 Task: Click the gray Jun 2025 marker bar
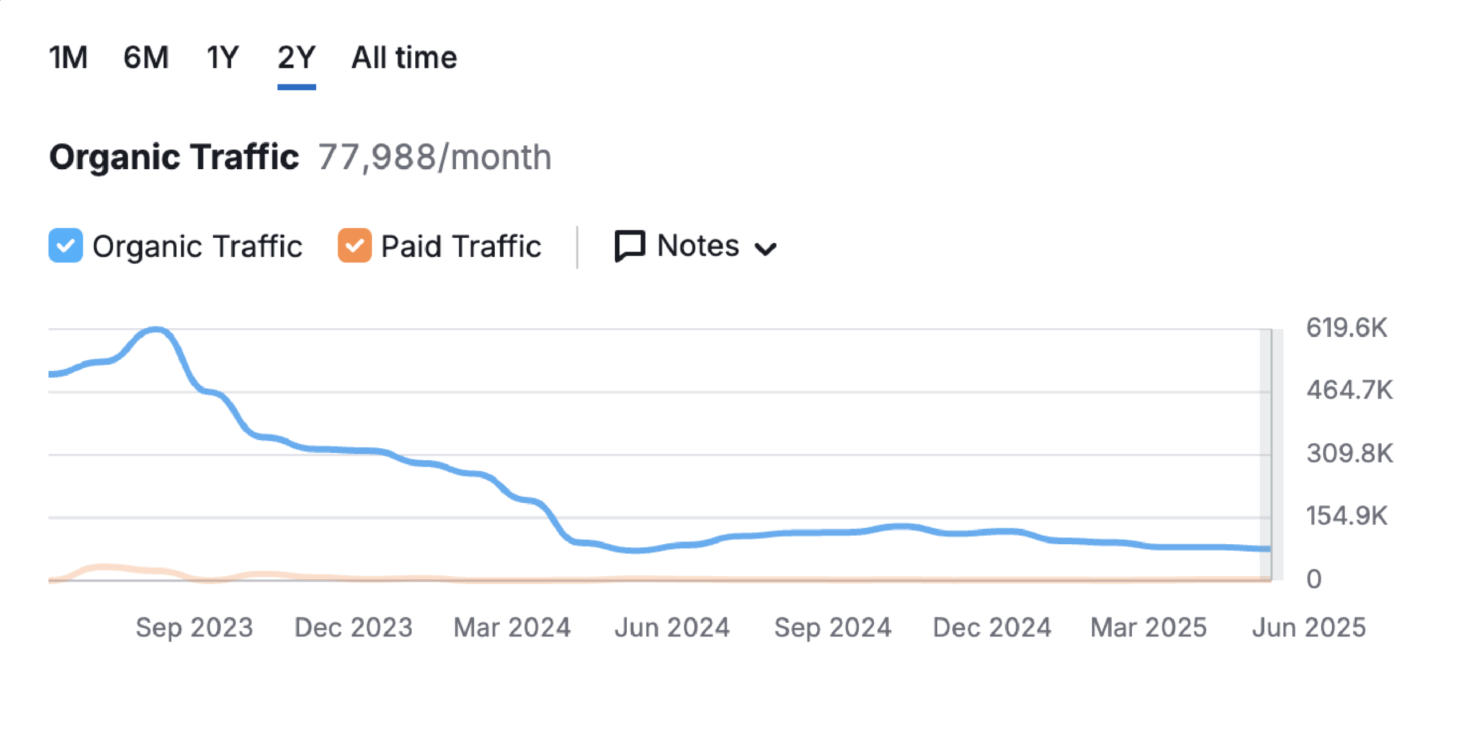click(x=1271, y=455)
